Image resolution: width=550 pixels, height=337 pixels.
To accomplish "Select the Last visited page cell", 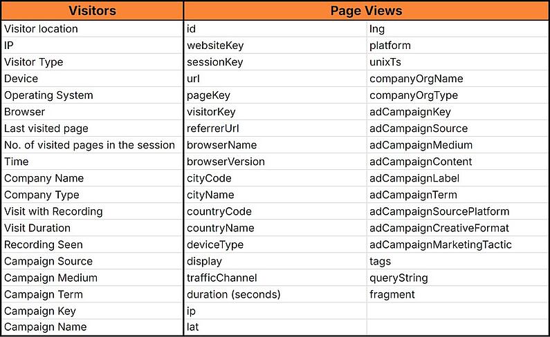I will 92,128.
